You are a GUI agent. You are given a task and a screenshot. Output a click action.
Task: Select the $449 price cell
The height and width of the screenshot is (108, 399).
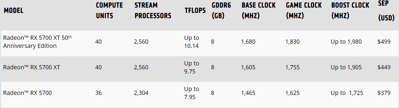(384, 67)
